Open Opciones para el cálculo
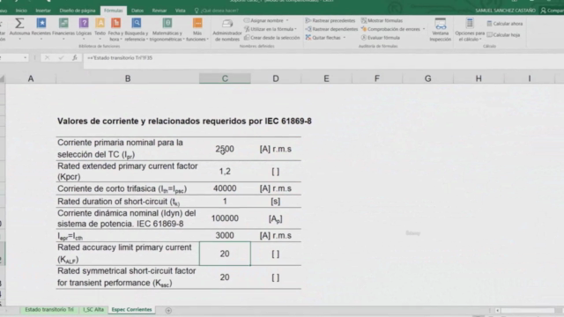The width and height of the screenshot is (564, 317). (x=470, y=30)
